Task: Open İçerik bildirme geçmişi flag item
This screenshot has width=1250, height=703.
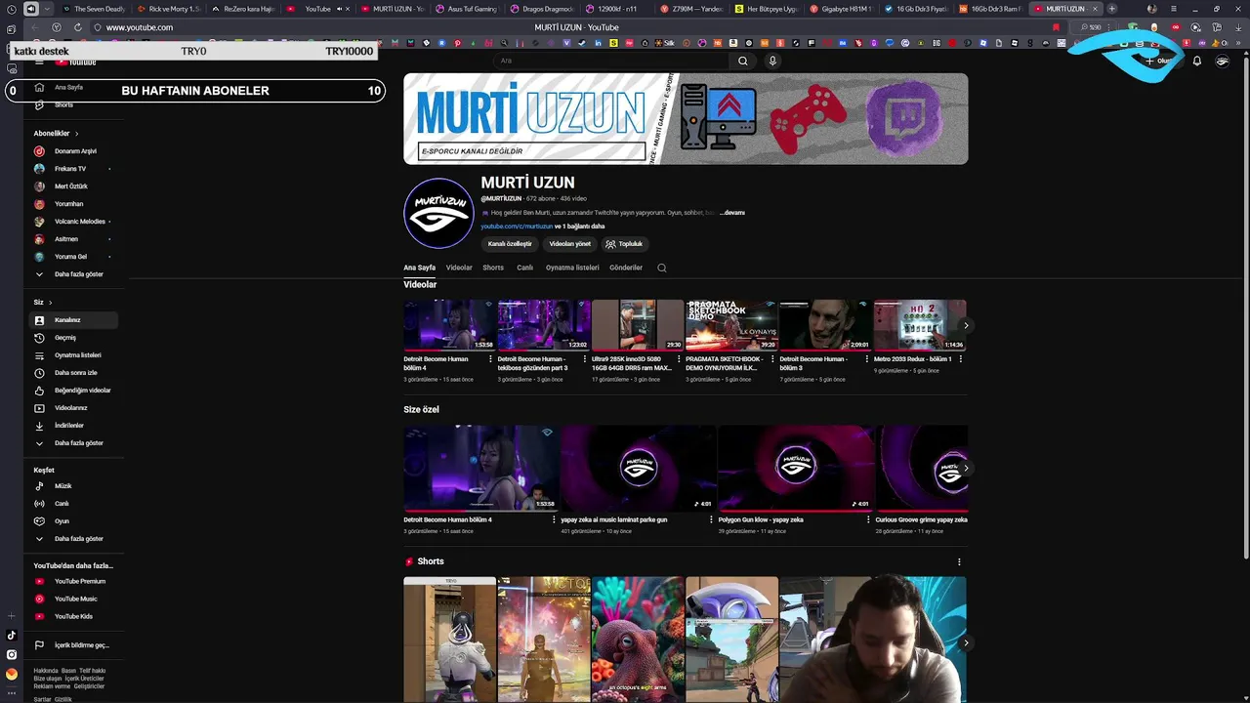Action: pos(73,645)
